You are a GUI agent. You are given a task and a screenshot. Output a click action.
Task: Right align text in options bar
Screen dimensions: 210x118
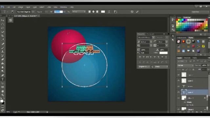coord(97,12)
